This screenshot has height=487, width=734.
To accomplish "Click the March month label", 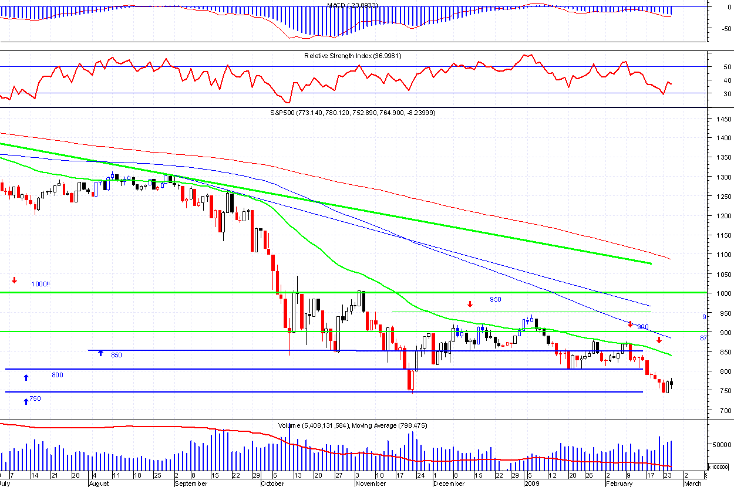I will 693,484.
